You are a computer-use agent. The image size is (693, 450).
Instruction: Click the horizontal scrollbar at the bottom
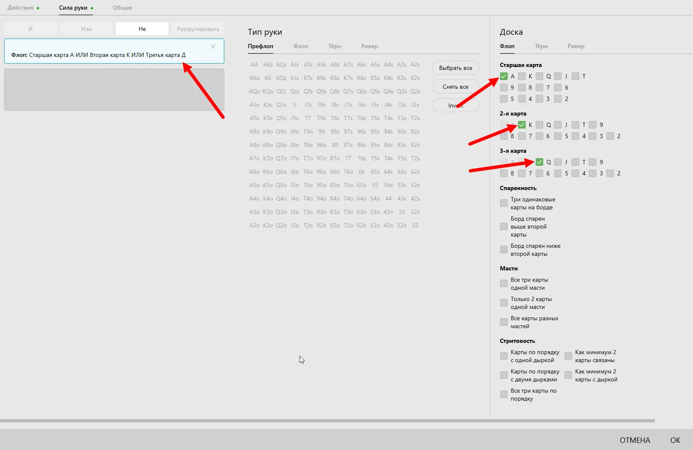327,421
